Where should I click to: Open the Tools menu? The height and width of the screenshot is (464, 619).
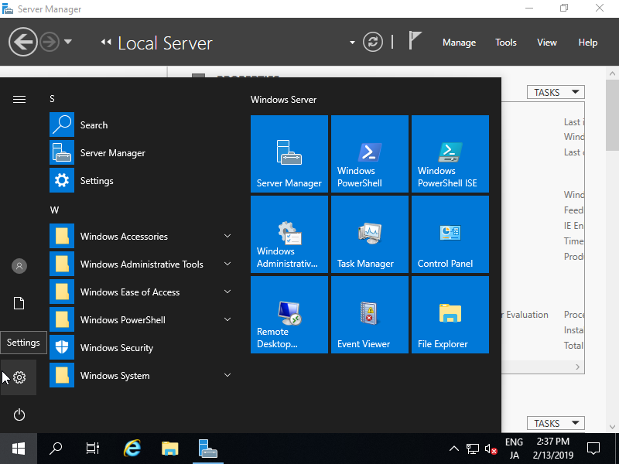pyautogui.click(x=505, y=43)
